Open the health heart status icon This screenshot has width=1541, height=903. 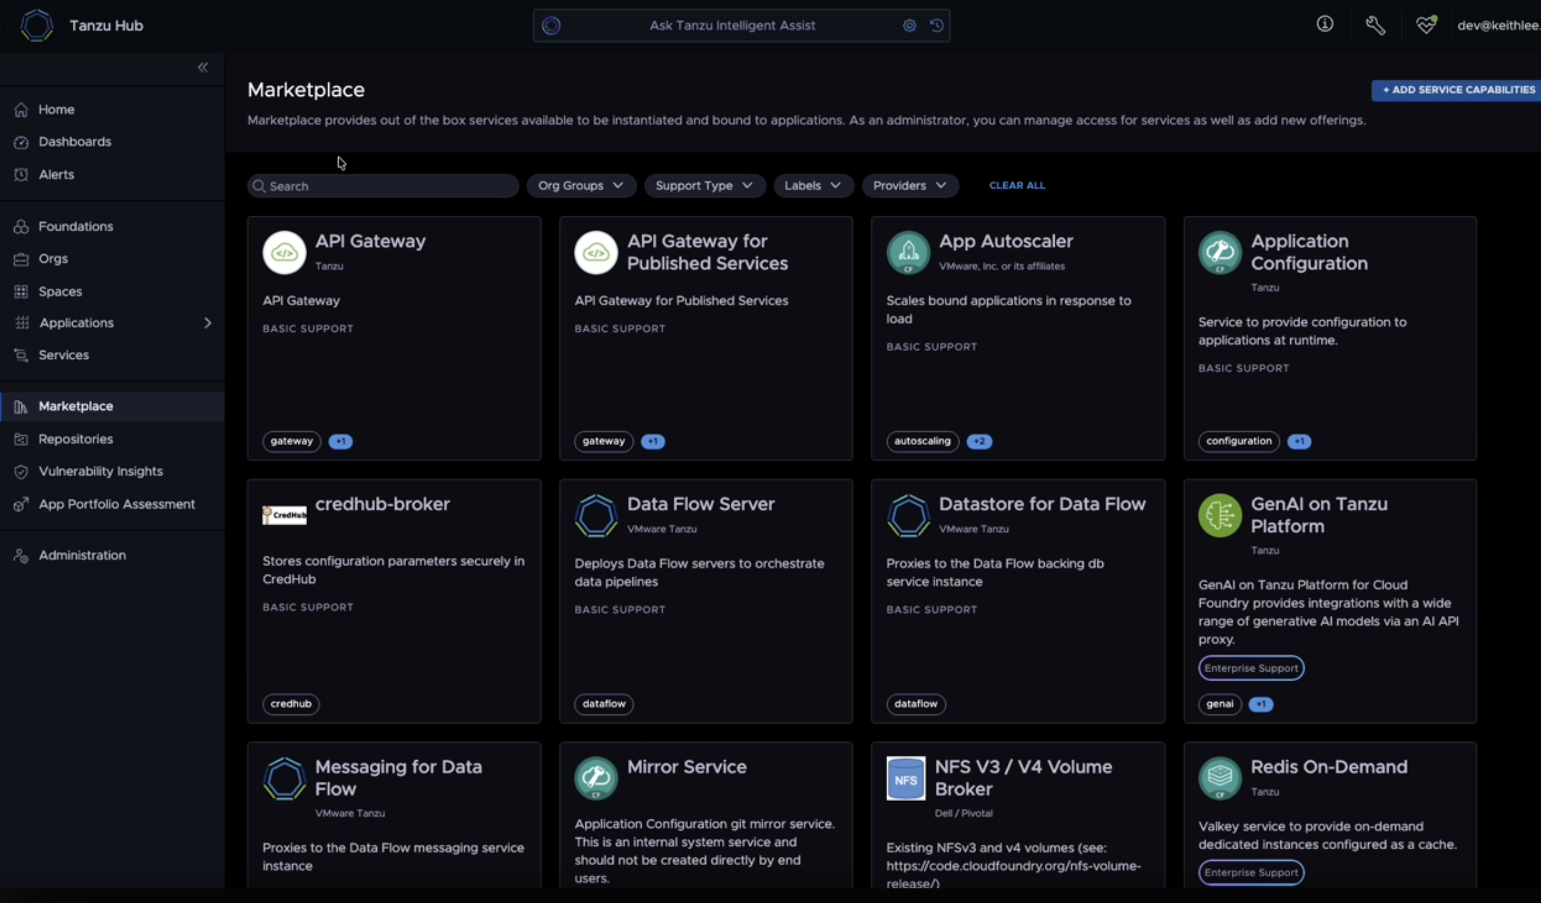coord(1425,25)
